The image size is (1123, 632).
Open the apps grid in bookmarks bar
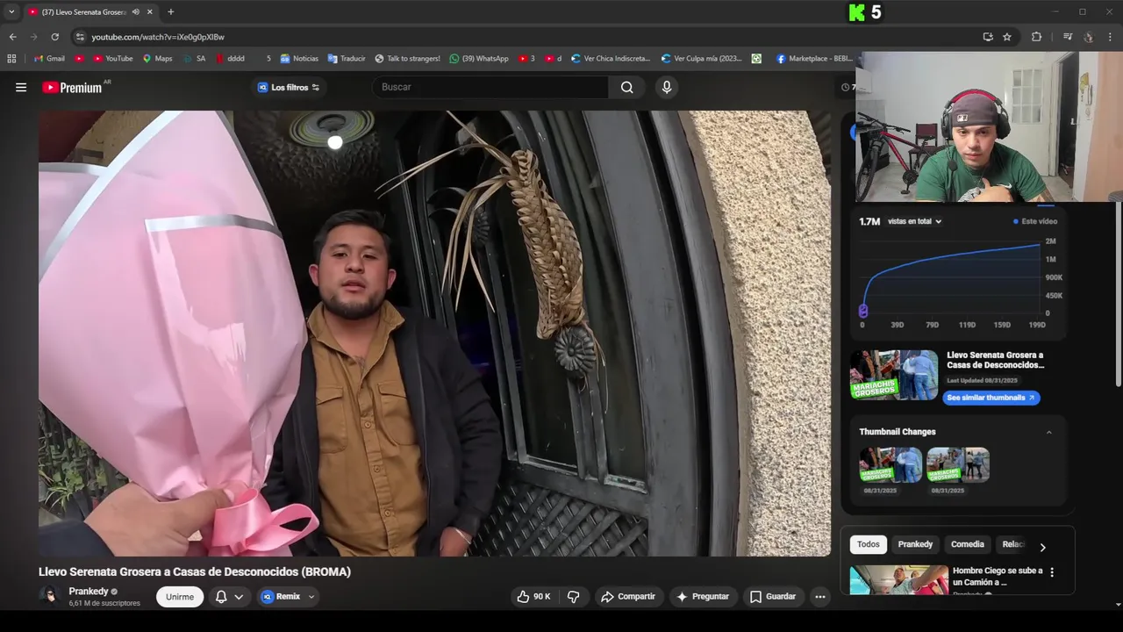pos(11,59)
